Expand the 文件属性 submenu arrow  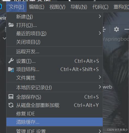tap(100, 77)
